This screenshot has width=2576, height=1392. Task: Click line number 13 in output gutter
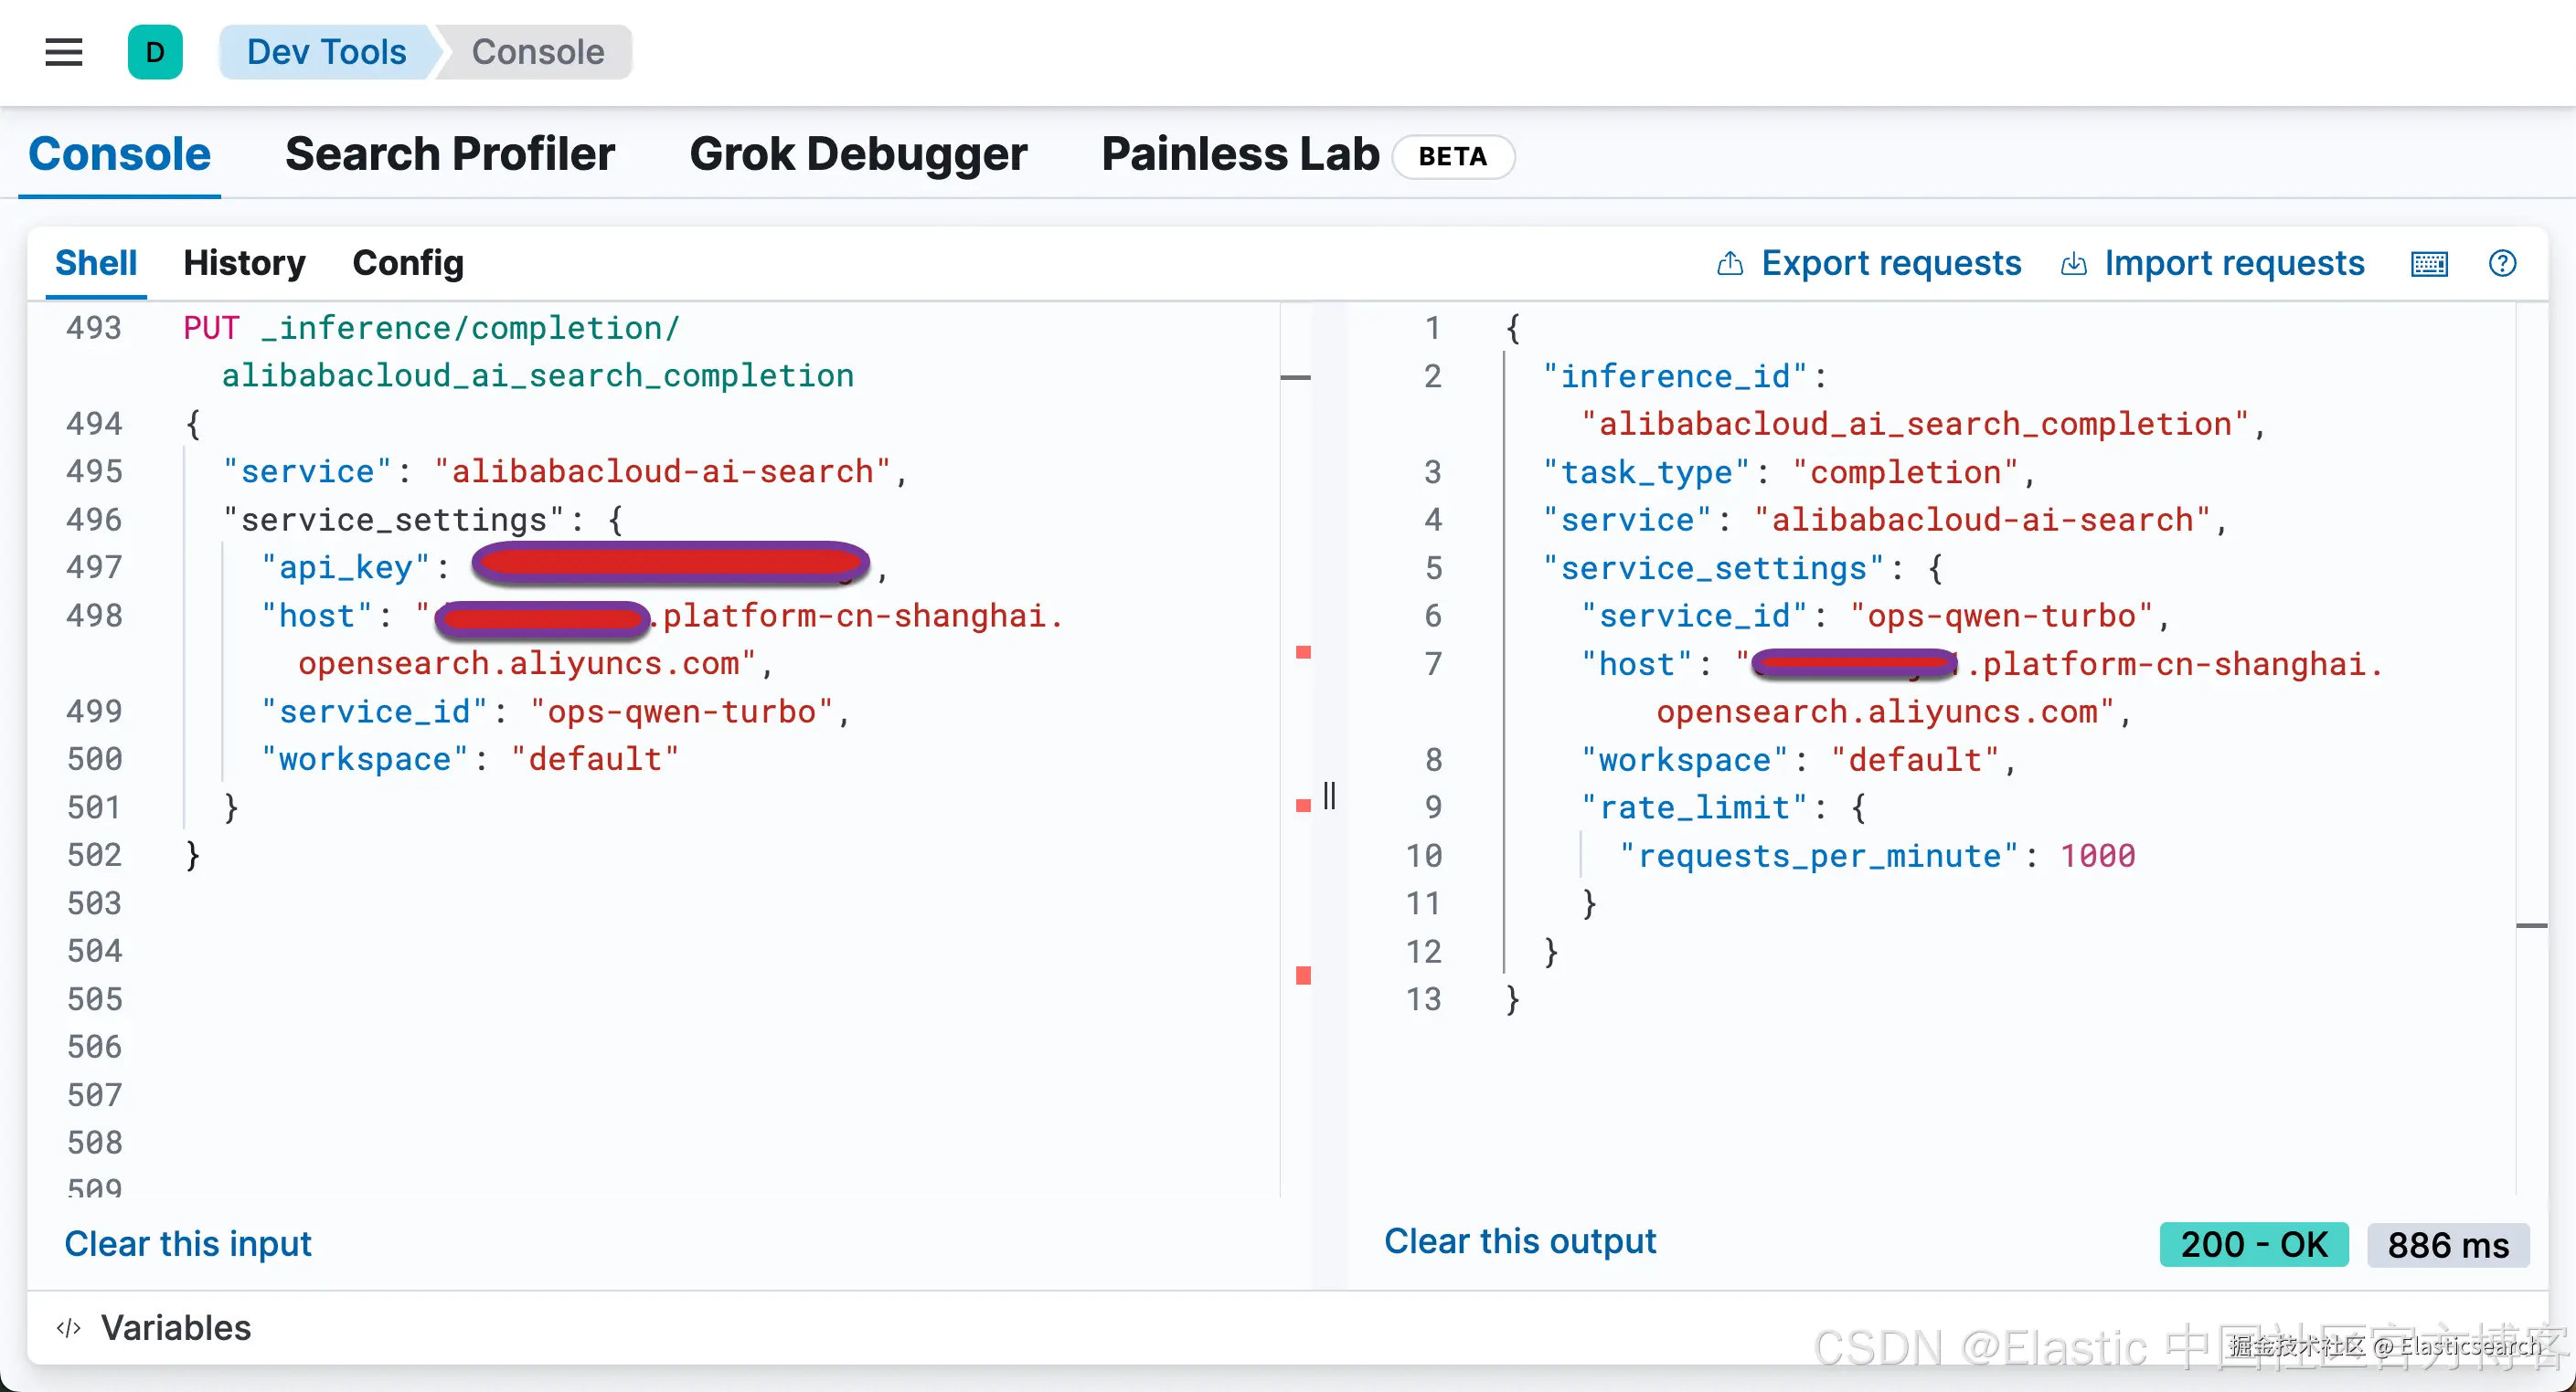tap(1424, 999)
